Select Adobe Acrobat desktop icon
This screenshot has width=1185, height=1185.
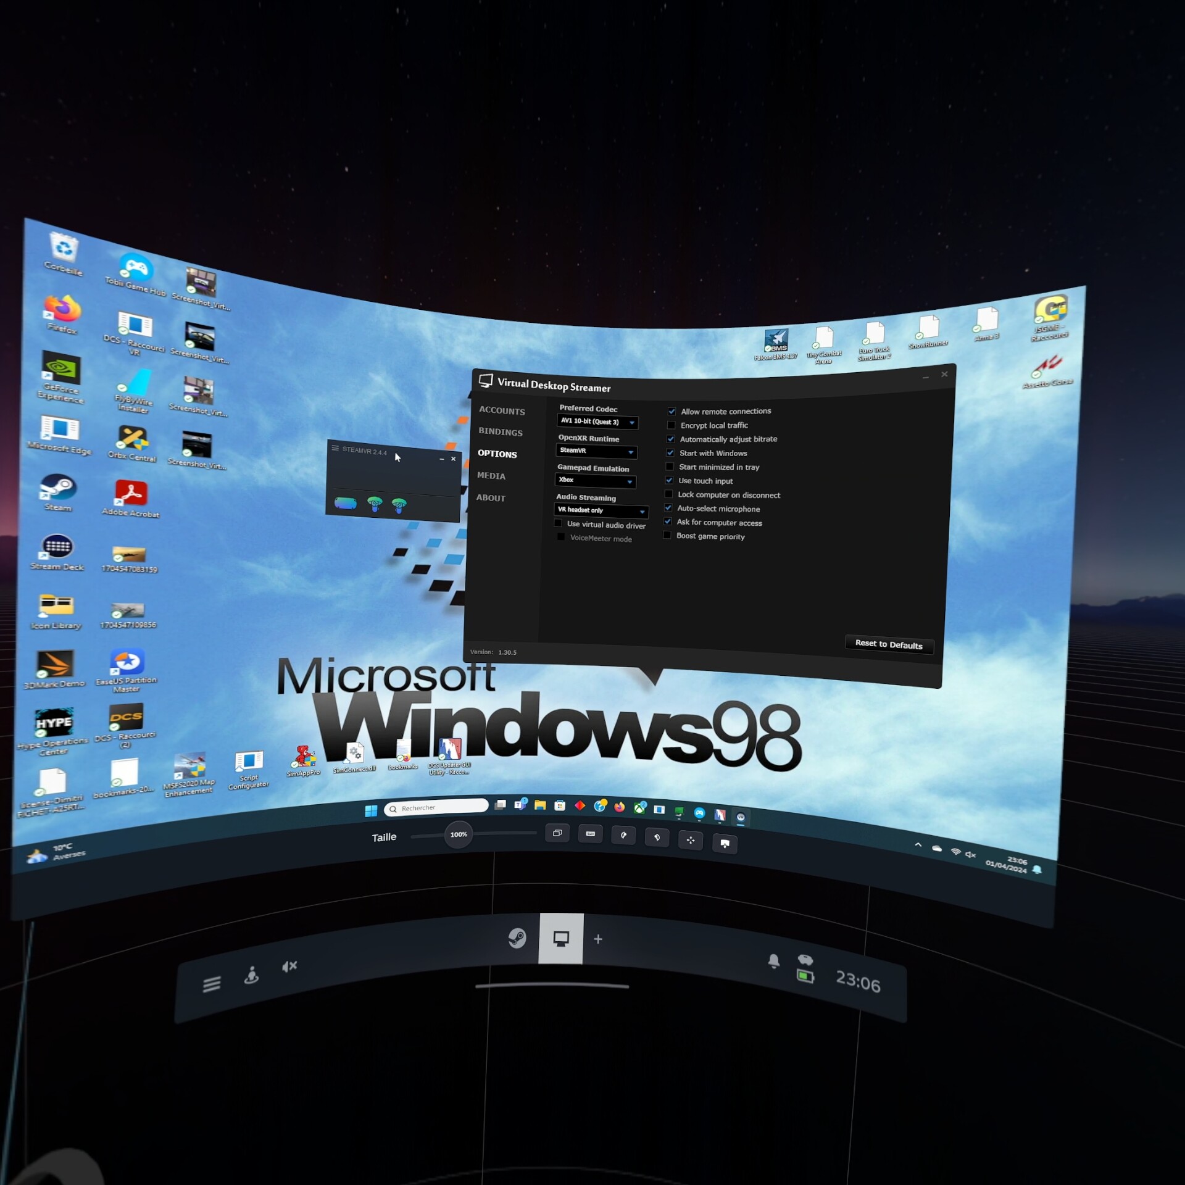(x=131, y=499)
